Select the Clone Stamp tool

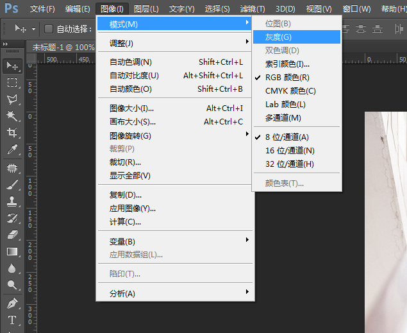(x=12, y=201)
